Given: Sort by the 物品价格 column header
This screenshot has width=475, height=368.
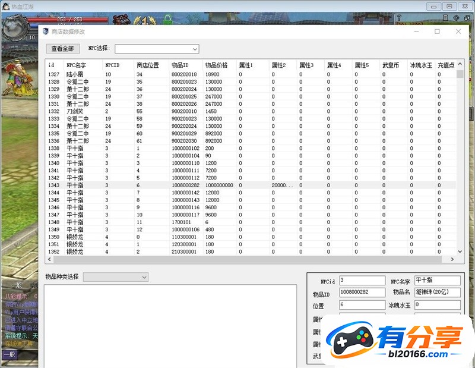Looking at the screenshot, I should click(220, 65).
